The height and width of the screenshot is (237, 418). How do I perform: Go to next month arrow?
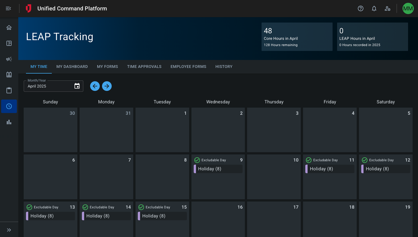pos(107,86)
